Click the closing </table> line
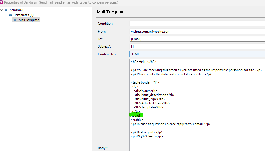The height and width of the screenshot is (151, 265). (x=137, y=120)
